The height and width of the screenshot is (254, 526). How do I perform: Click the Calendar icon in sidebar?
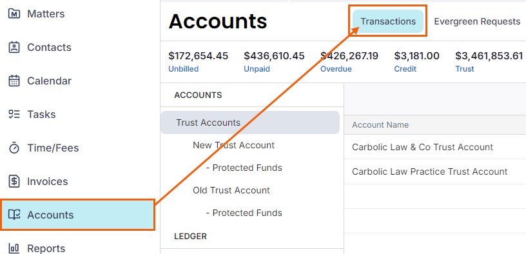click(14, 81)
